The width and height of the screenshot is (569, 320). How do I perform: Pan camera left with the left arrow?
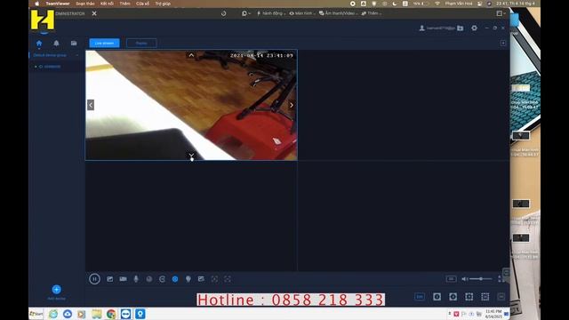[91, 105]
